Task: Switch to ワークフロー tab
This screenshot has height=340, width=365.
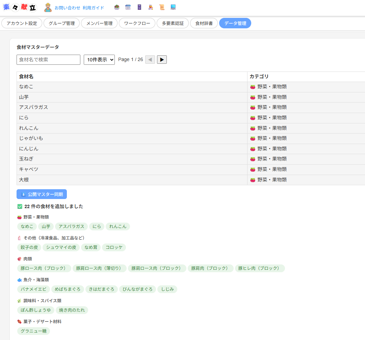Action: point(137,23)
